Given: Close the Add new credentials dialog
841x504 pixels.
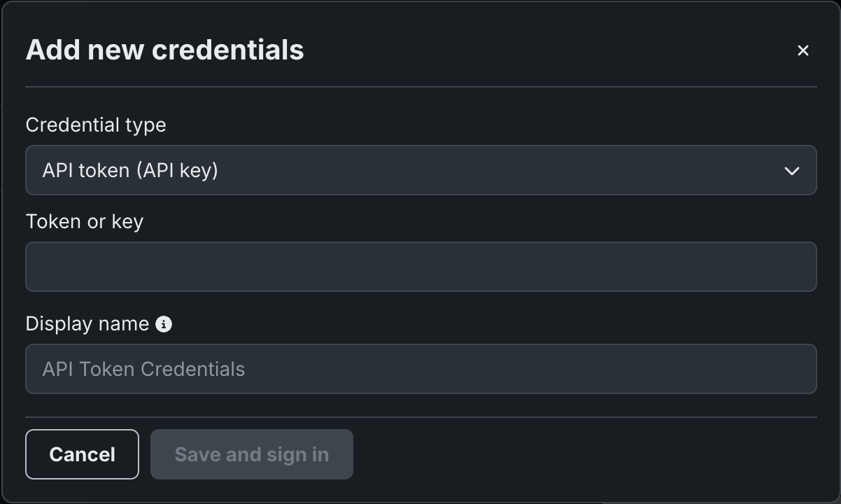Looking at the screenshot, I should point(803,50).
